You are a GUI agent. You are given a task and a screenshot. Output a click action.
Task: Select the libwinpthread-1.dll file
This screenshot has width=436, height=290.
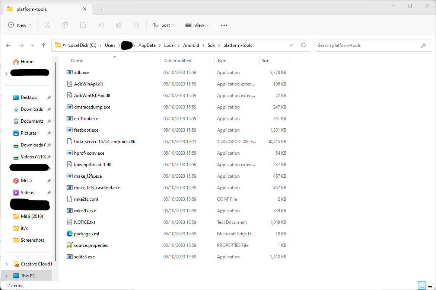[93, 165]
